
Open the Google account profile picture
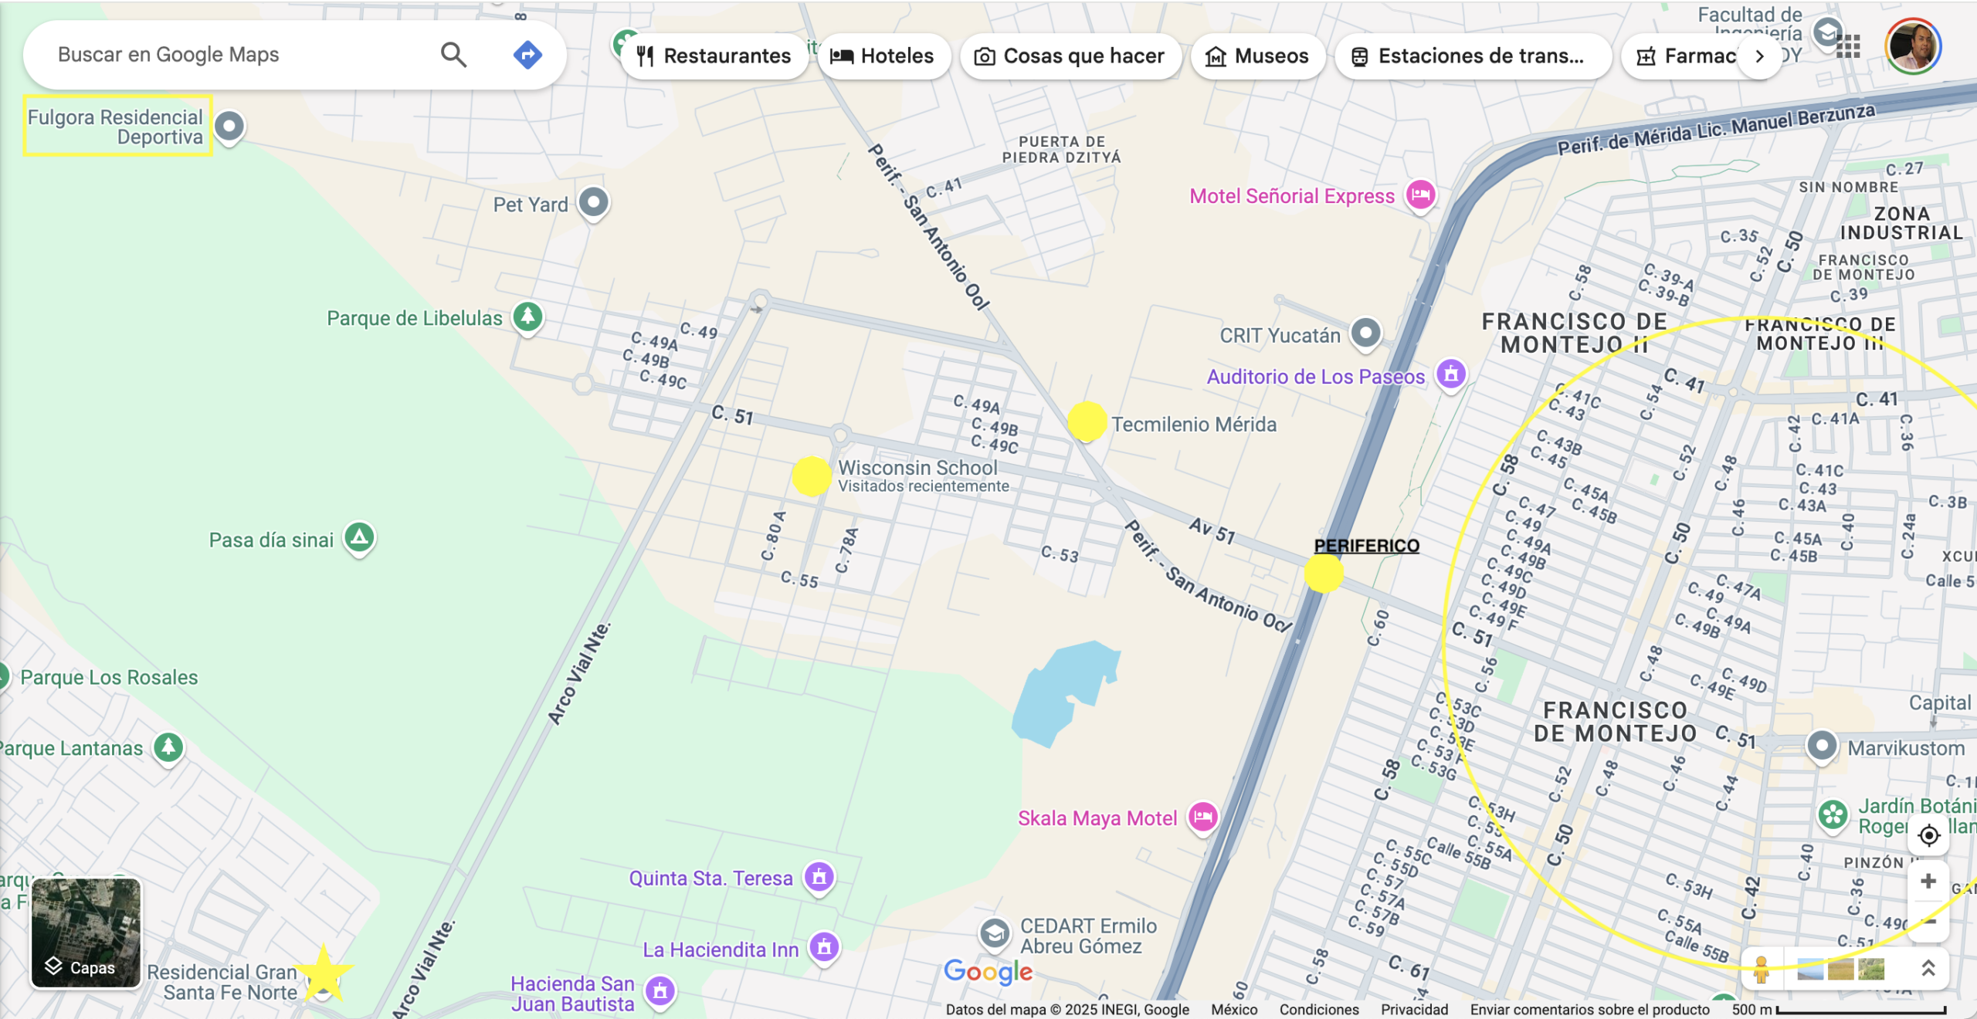[x=1913, y=46]
